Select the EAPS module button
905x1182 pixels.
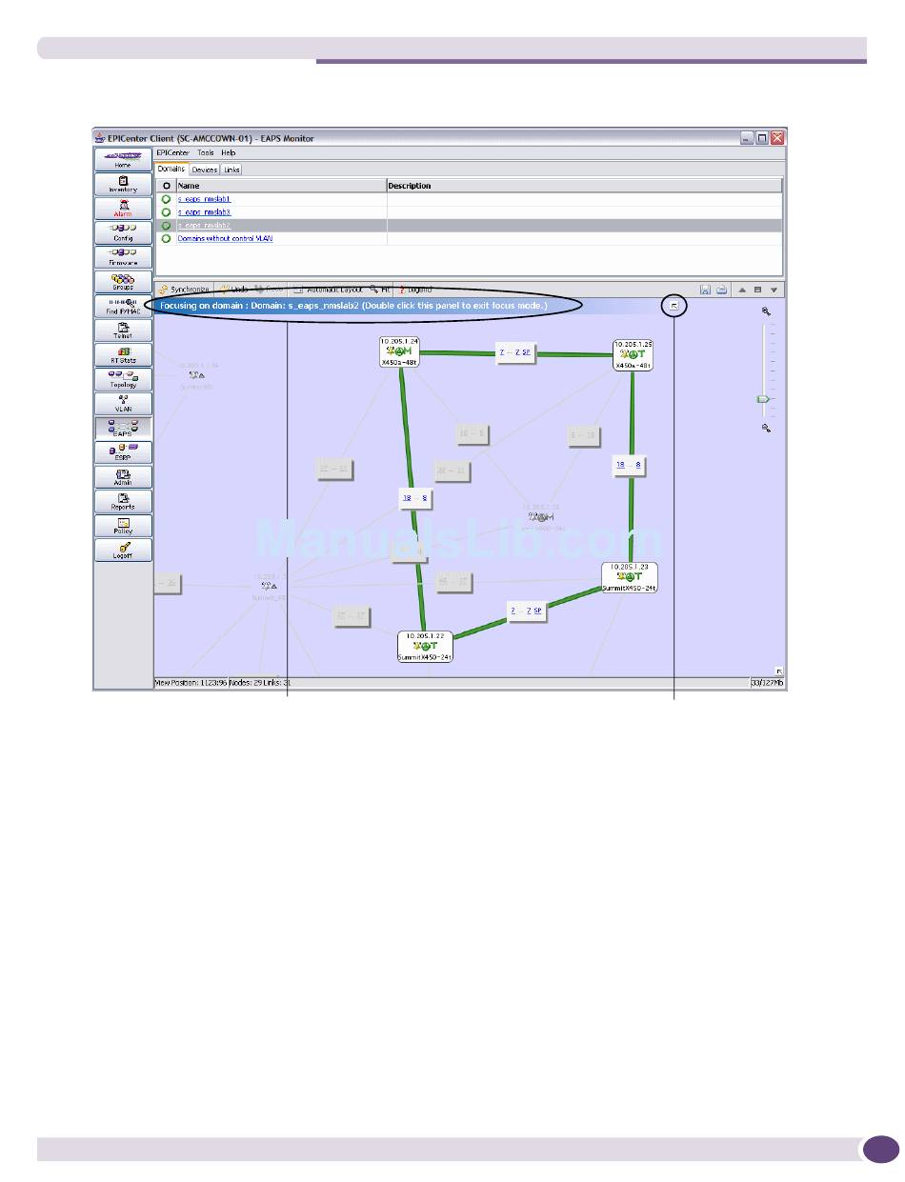point(123,429)
